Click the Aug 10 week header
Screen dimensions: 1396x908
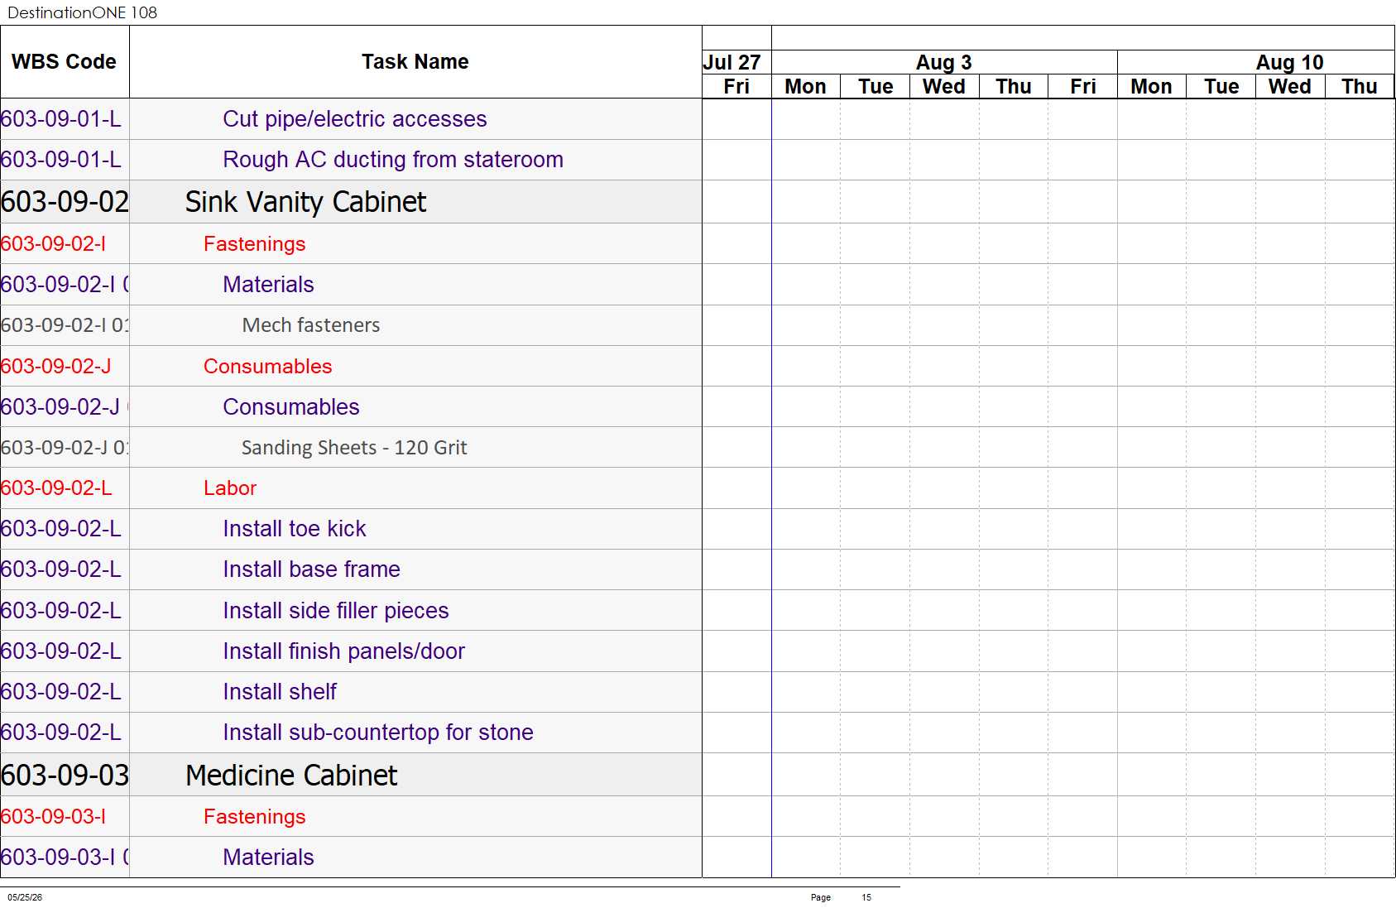click(x=1289, y=63)
